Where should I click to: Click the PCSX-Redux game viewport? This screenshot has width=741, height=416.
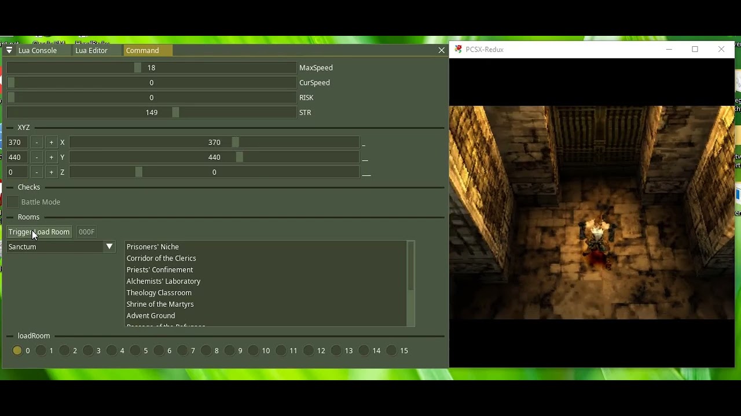pyautogui.click(x=592, y=212)
